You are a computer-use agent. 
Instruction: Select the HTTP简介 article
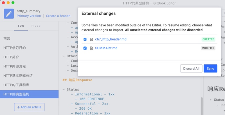coord(11,57)
